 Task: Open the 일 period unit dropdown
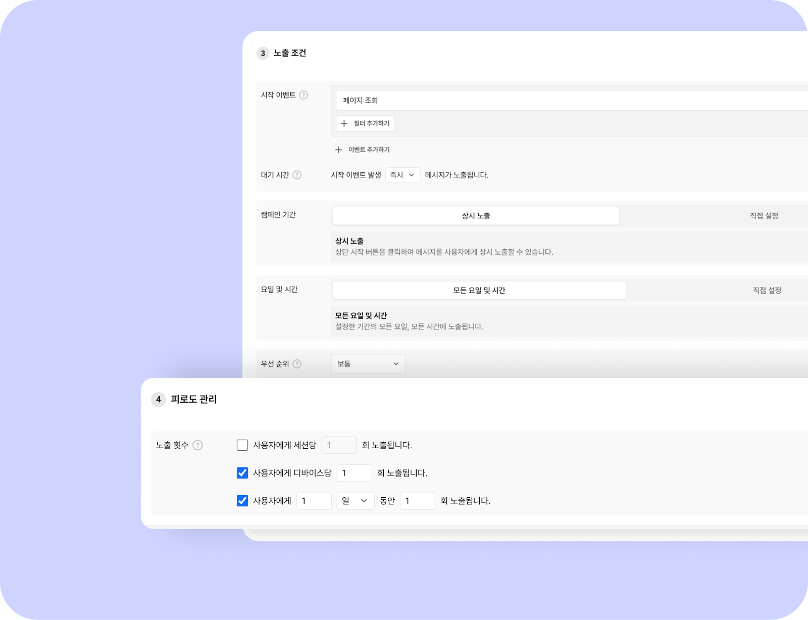click(356, 501)
